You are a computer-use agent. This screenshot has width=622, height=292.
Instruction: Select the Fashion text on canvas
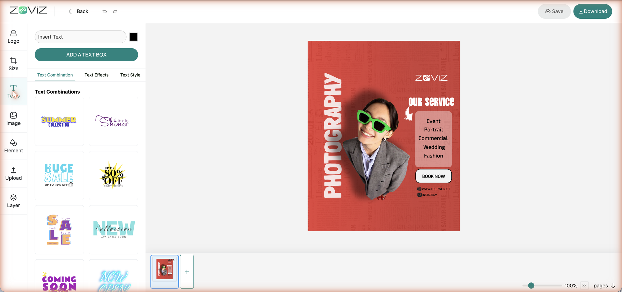pyautogui.click(x=434, y=156)
